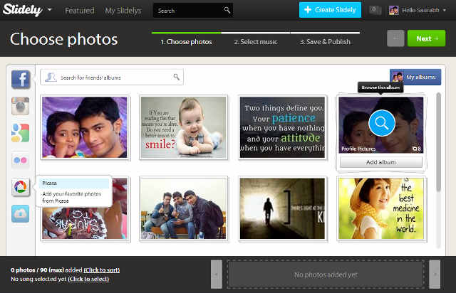Open My Slidelys menu item
The image size is (456, 293).
pos(123,11)
